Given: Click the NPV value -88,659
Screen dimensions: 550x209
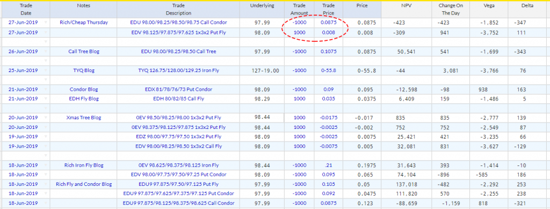Looking at the screenshot, I should point(407,203).
